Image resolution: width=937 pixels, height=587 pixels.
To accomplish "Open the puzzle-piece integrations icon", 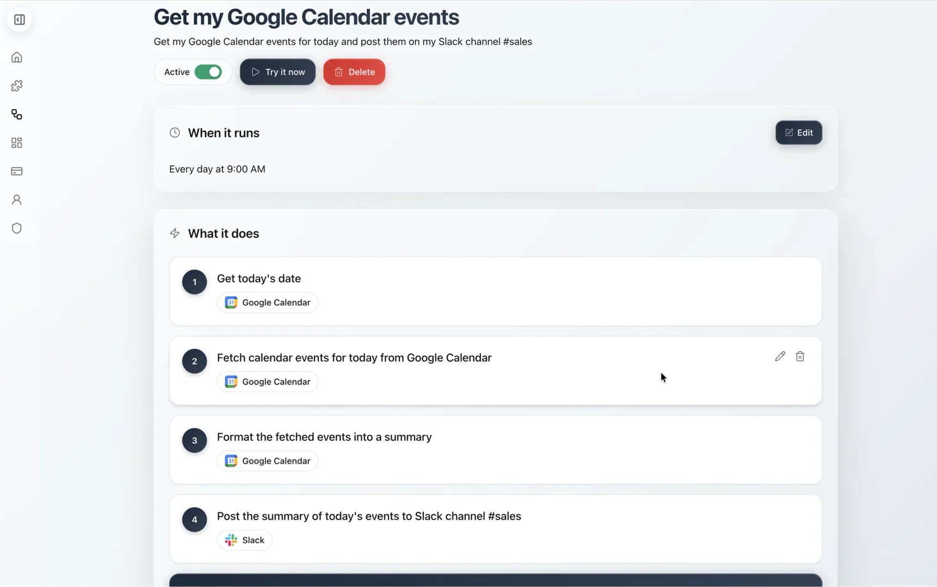I will pos(17,86).
